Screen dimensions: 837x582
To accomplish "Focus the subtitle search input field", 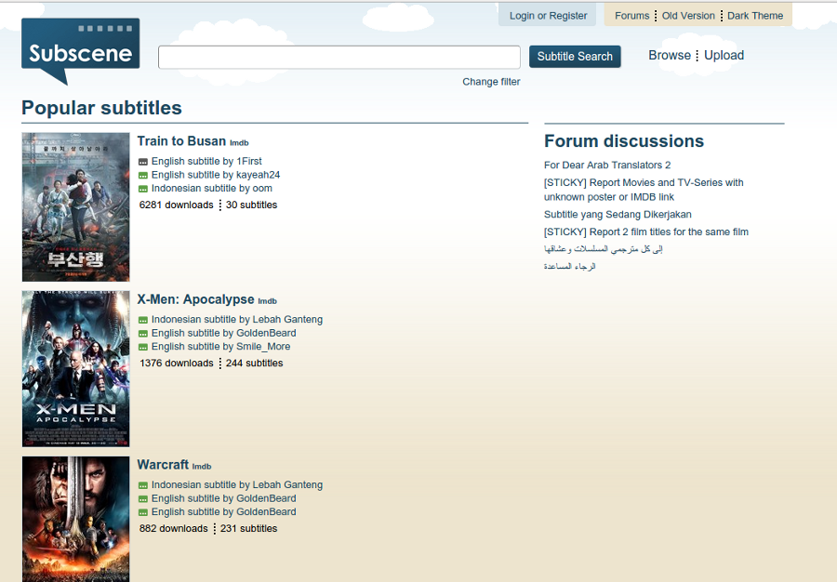I will click(x=339, y=57).
